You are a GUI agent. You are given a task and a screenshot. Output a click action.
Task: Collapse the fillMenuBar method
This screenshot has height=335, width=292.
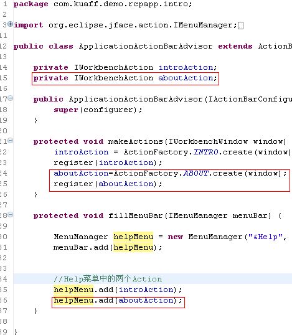10,214
